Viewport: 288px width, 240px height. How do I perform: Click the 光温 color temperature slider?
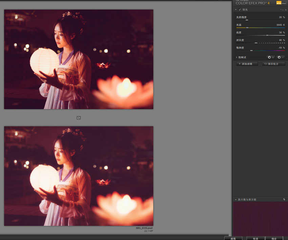[x=247, y=28]
